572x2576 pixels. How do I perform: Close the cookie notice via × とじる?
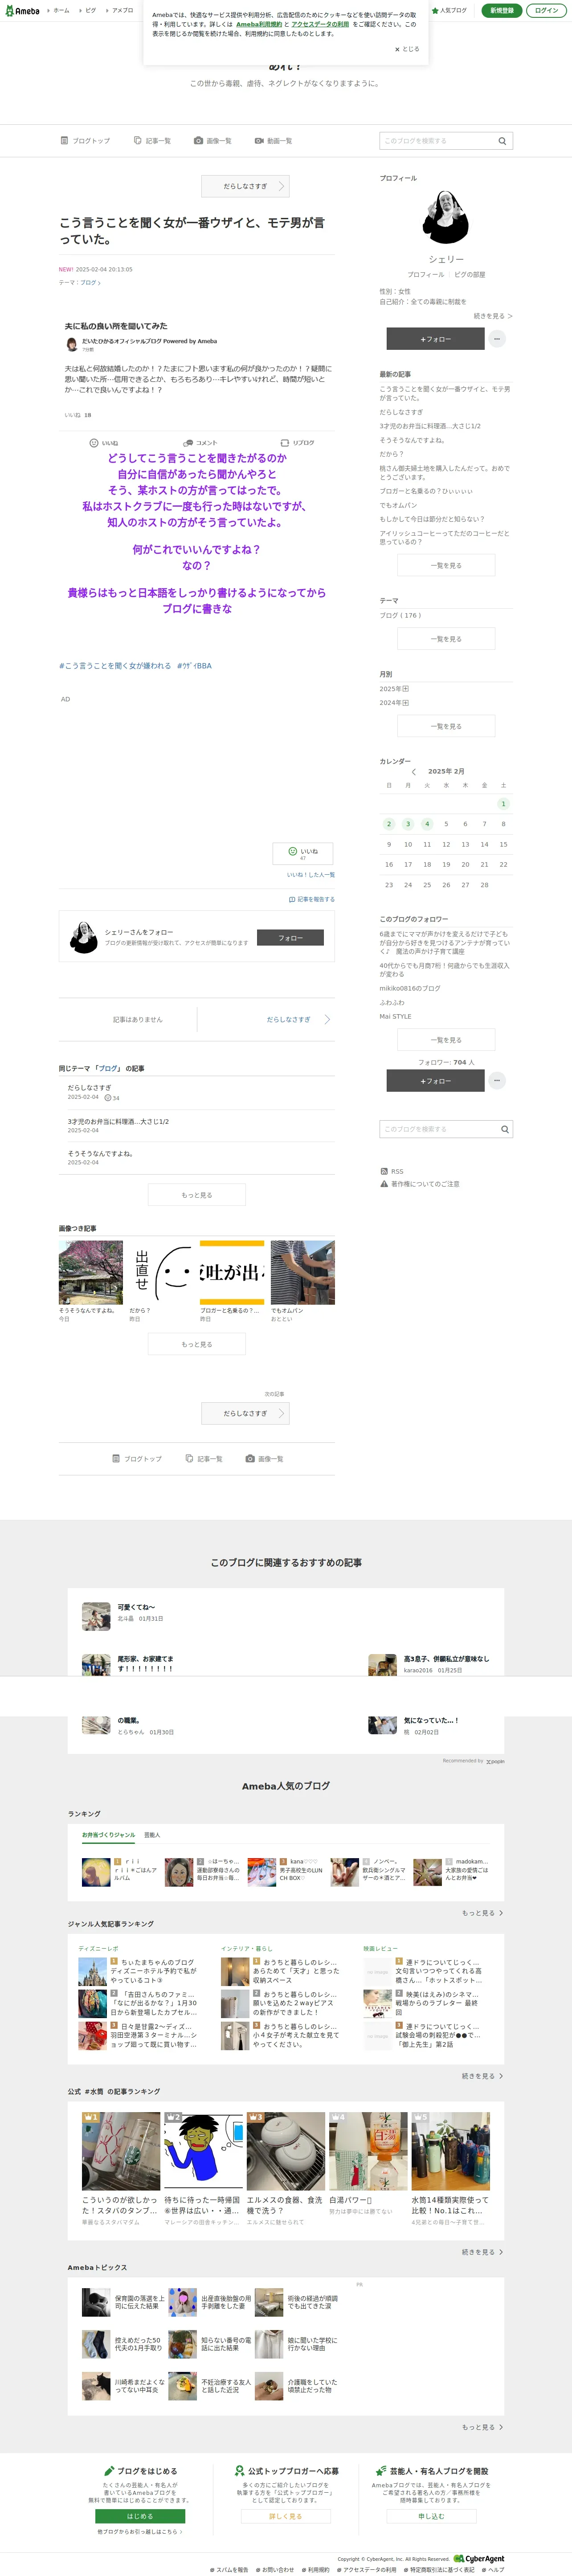pos(407,49)
